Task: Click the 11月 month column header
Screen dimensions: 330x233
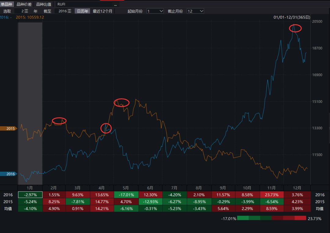Action: pyautogui.click(x=271, y=188)
